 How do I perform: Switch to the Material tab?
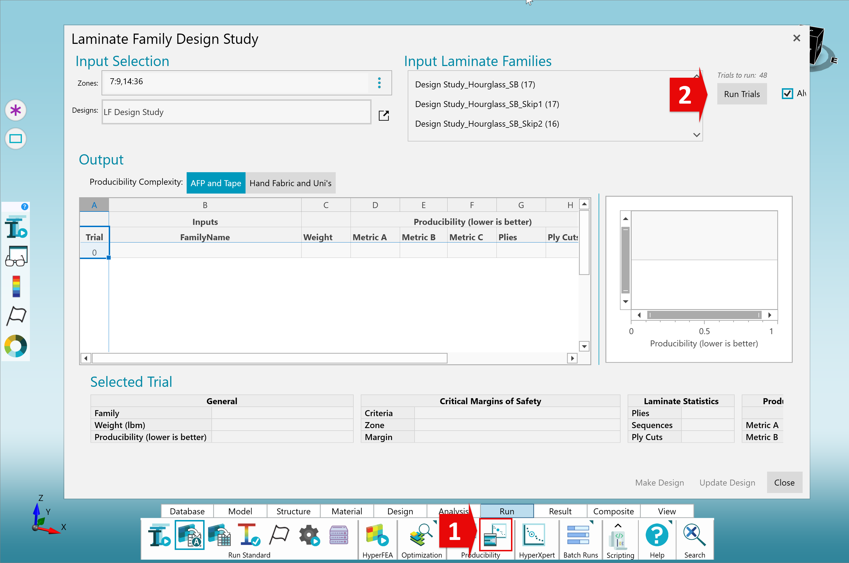coord(347,511)
